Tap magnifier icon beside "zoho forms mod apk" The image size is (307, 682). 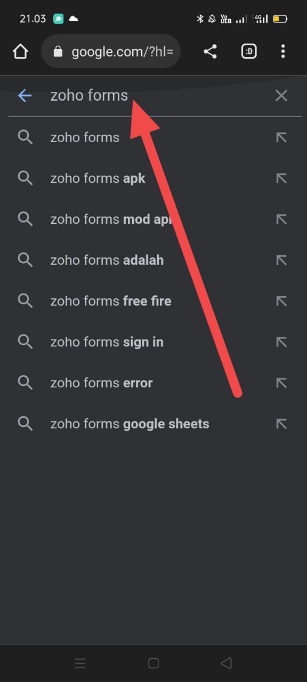25,218
